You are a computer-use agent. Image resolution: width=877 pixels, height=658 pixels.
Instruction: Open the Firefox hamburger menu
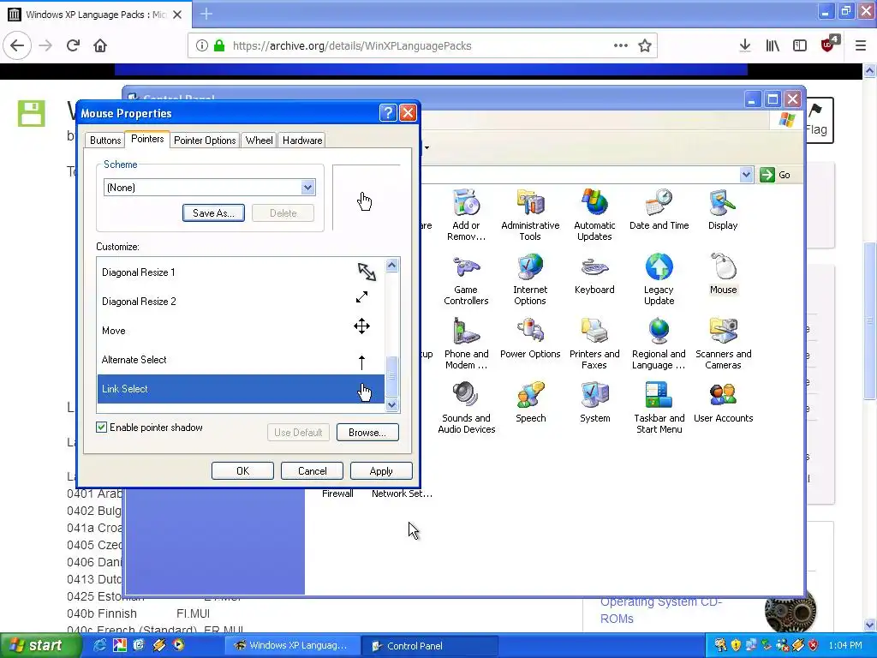[x=860, y=46]
